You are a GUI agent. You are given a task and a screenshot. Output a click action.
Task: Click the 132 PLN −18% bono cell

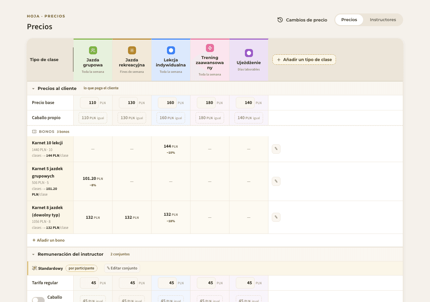(x=171, y=217)
